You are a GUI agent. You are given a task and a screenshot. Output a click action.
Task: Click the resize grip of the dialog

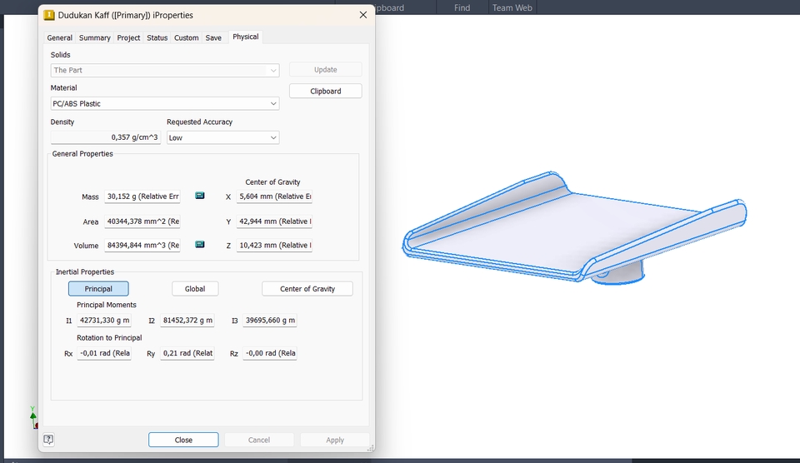tap(370, 448)
